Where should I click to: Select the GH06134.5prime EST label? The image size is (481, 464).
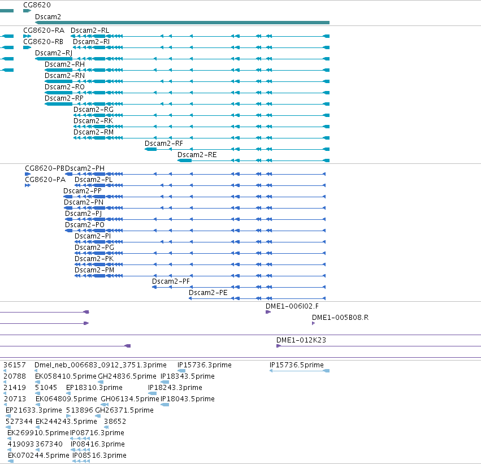pos(130,399)
